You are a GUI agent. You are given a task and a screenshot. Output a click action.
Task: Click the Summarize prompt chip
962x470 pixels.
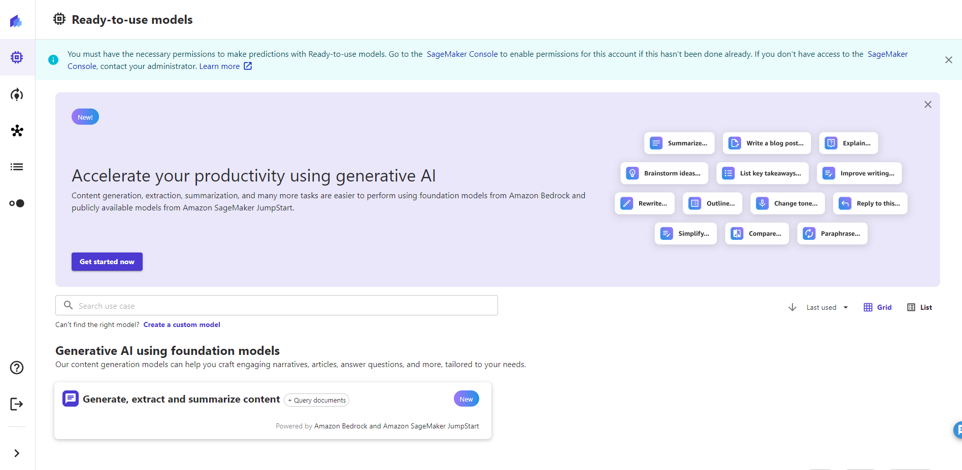pyautogui.click(x=679, y=143)
